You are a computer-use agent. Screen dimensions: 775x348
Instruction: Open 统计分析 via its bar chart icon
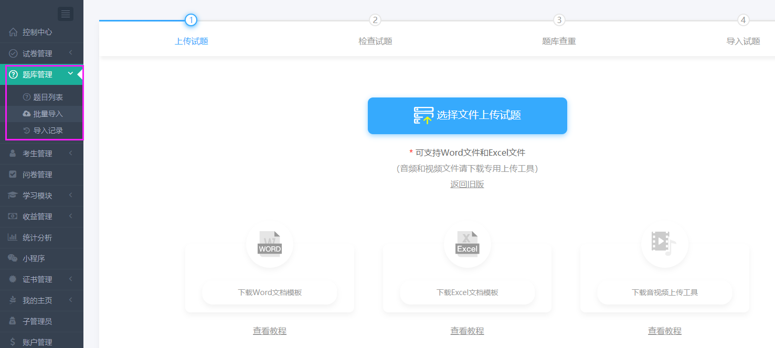[13, 237]
